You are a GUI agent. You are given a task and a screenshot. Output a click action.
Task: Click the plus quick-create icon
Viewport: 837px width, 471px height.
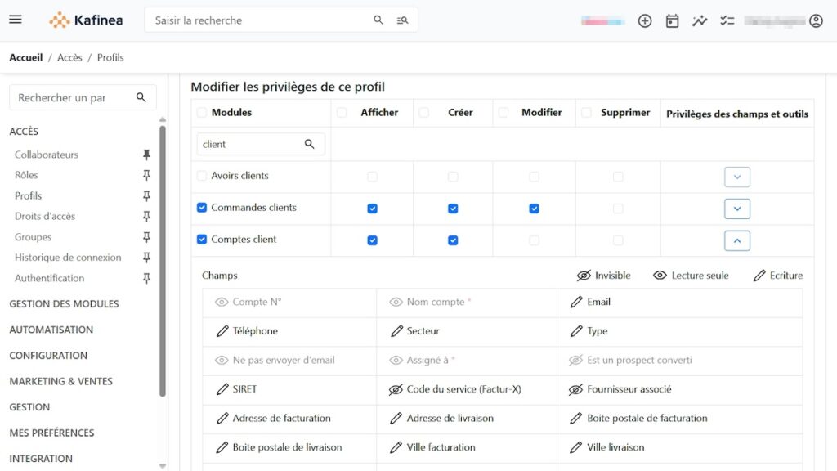click(x=645, y=21)
